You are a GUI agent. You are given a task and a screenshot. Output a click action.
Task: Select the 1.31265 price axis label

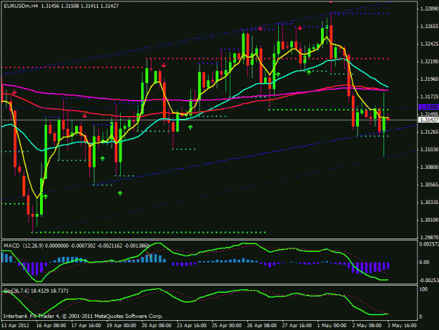coord(429,132)
